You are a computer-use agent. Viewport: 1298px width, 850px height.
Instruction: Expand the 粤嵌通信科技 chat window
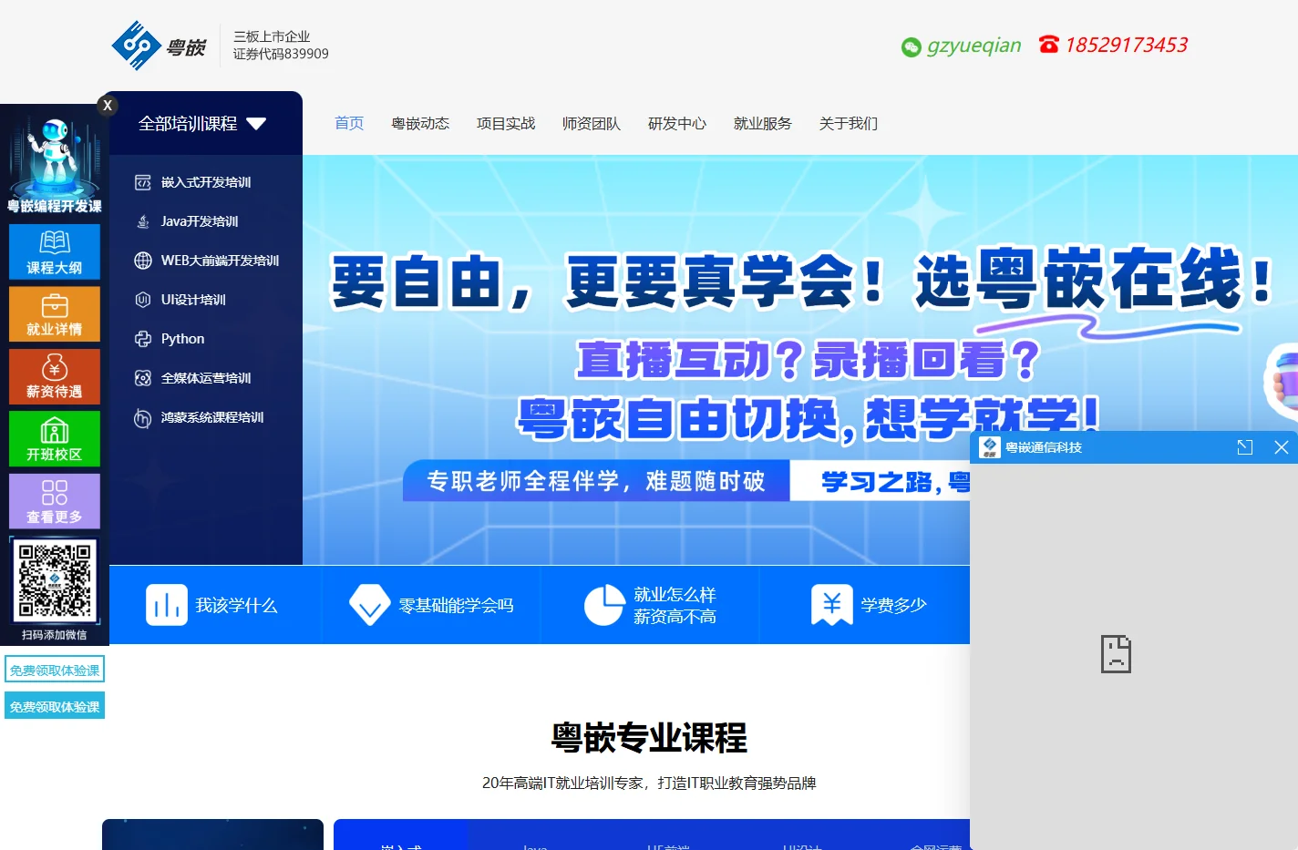(x=1245, y=447)
